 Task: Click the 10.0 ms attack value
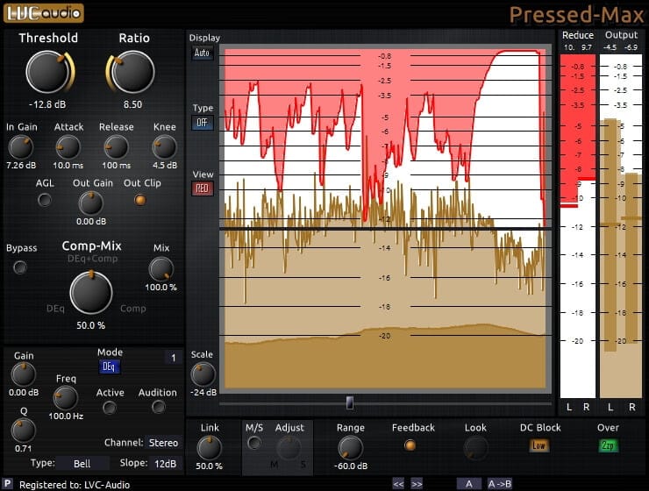point(68,166)
